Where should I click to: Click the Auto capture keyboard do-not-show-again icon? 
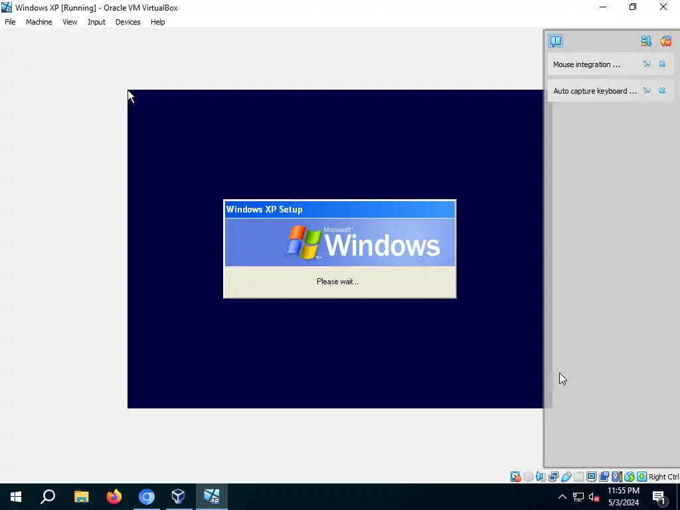click(647, 90)
